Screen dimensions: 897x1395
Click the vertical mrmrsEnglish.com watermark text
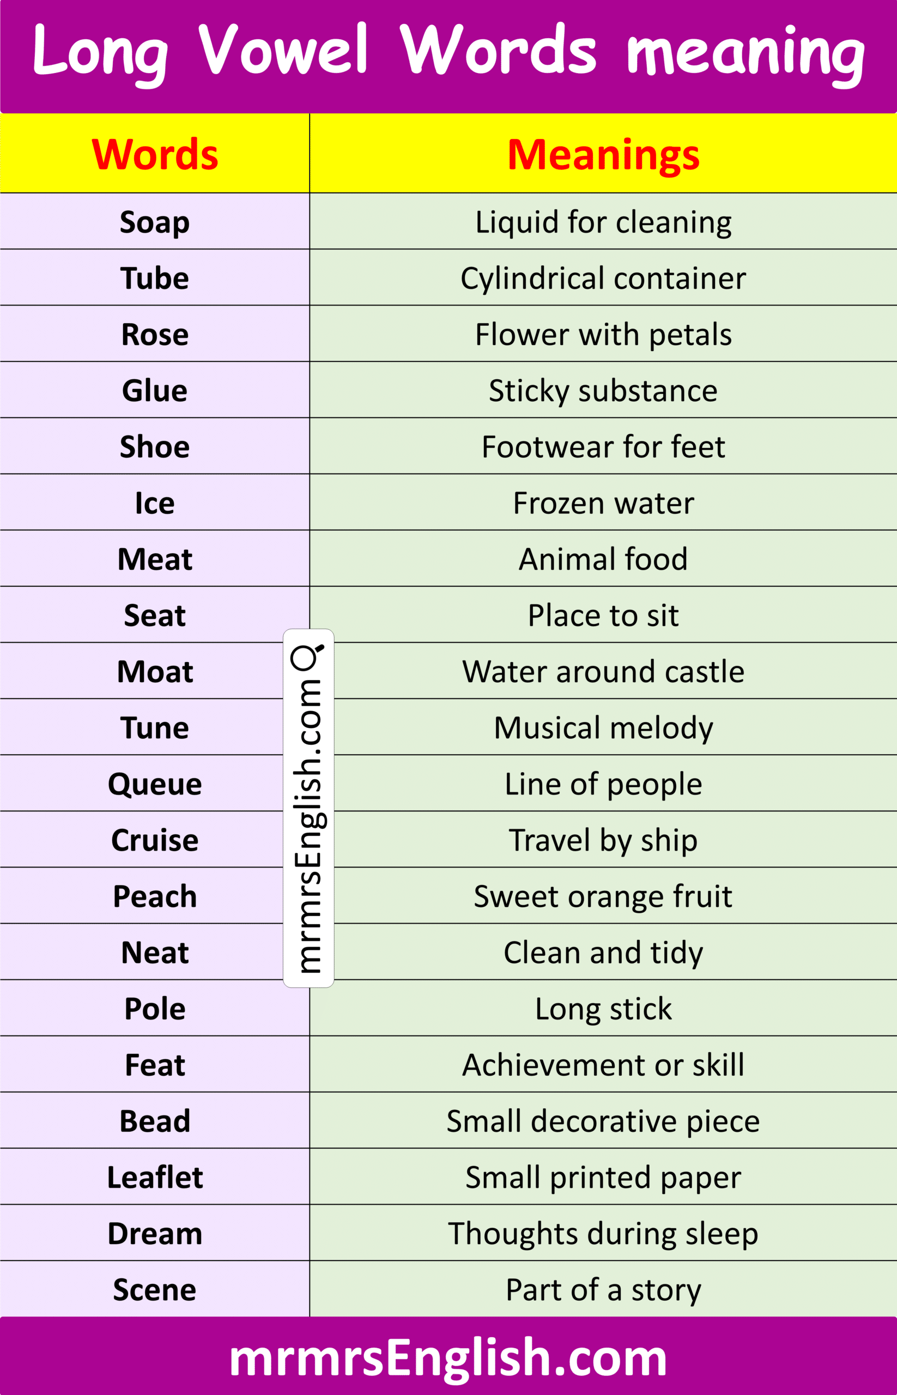pos(308,827)
